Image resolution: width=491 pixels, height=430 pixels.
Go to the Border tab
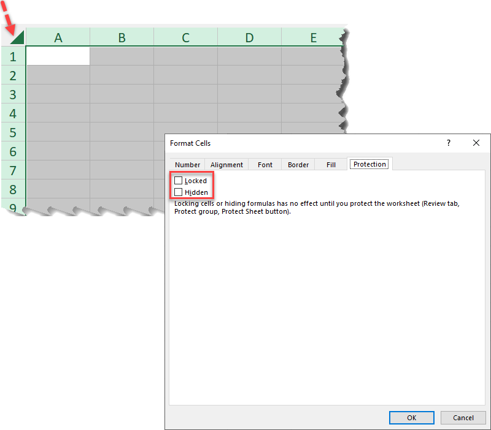click(x=298, y=165)
